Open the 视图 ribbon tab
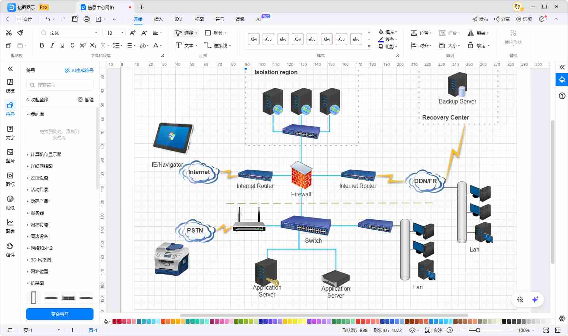Image resolution: width=568 pixels, height=336 pixels. coord(199,19)
